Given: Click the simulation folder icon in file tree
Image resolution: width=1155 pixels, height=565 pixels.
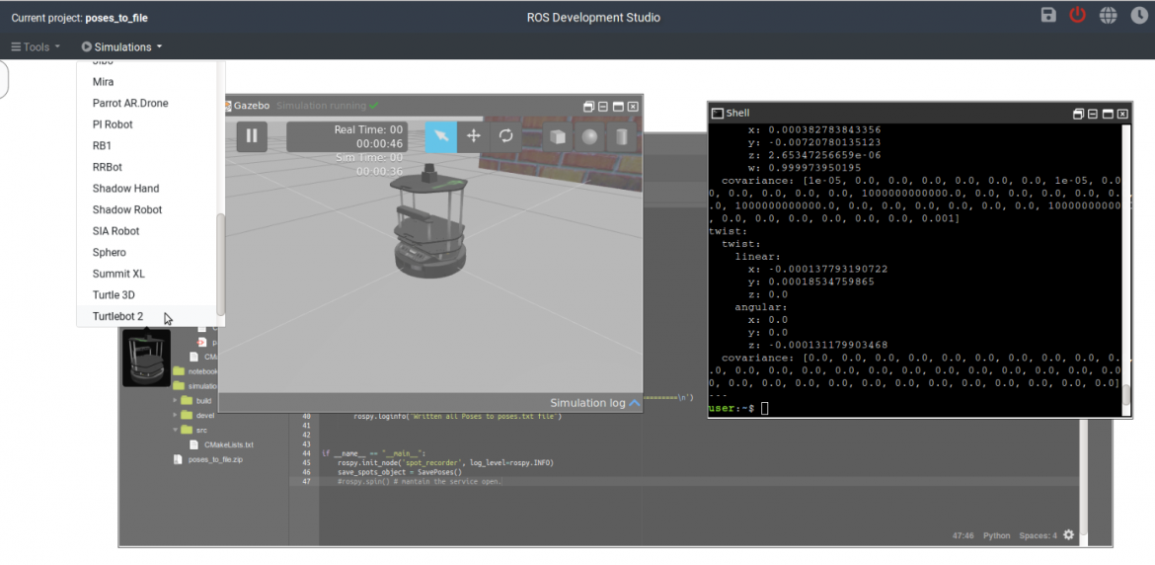Looking at the screenshot, I should 179,386.
